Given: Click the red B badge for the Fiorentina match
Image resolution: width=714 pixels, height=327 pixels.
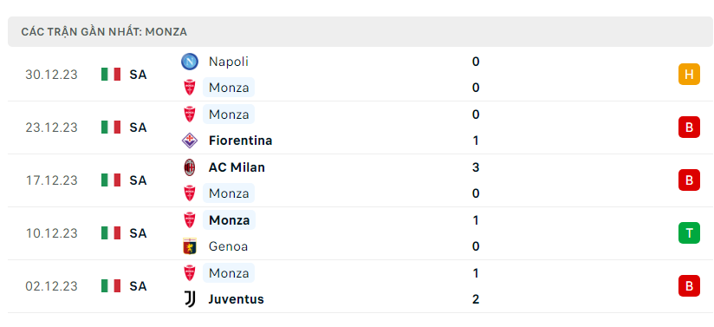Looking at the screenshot, I should pyautogui.click(x=689, y=128).
